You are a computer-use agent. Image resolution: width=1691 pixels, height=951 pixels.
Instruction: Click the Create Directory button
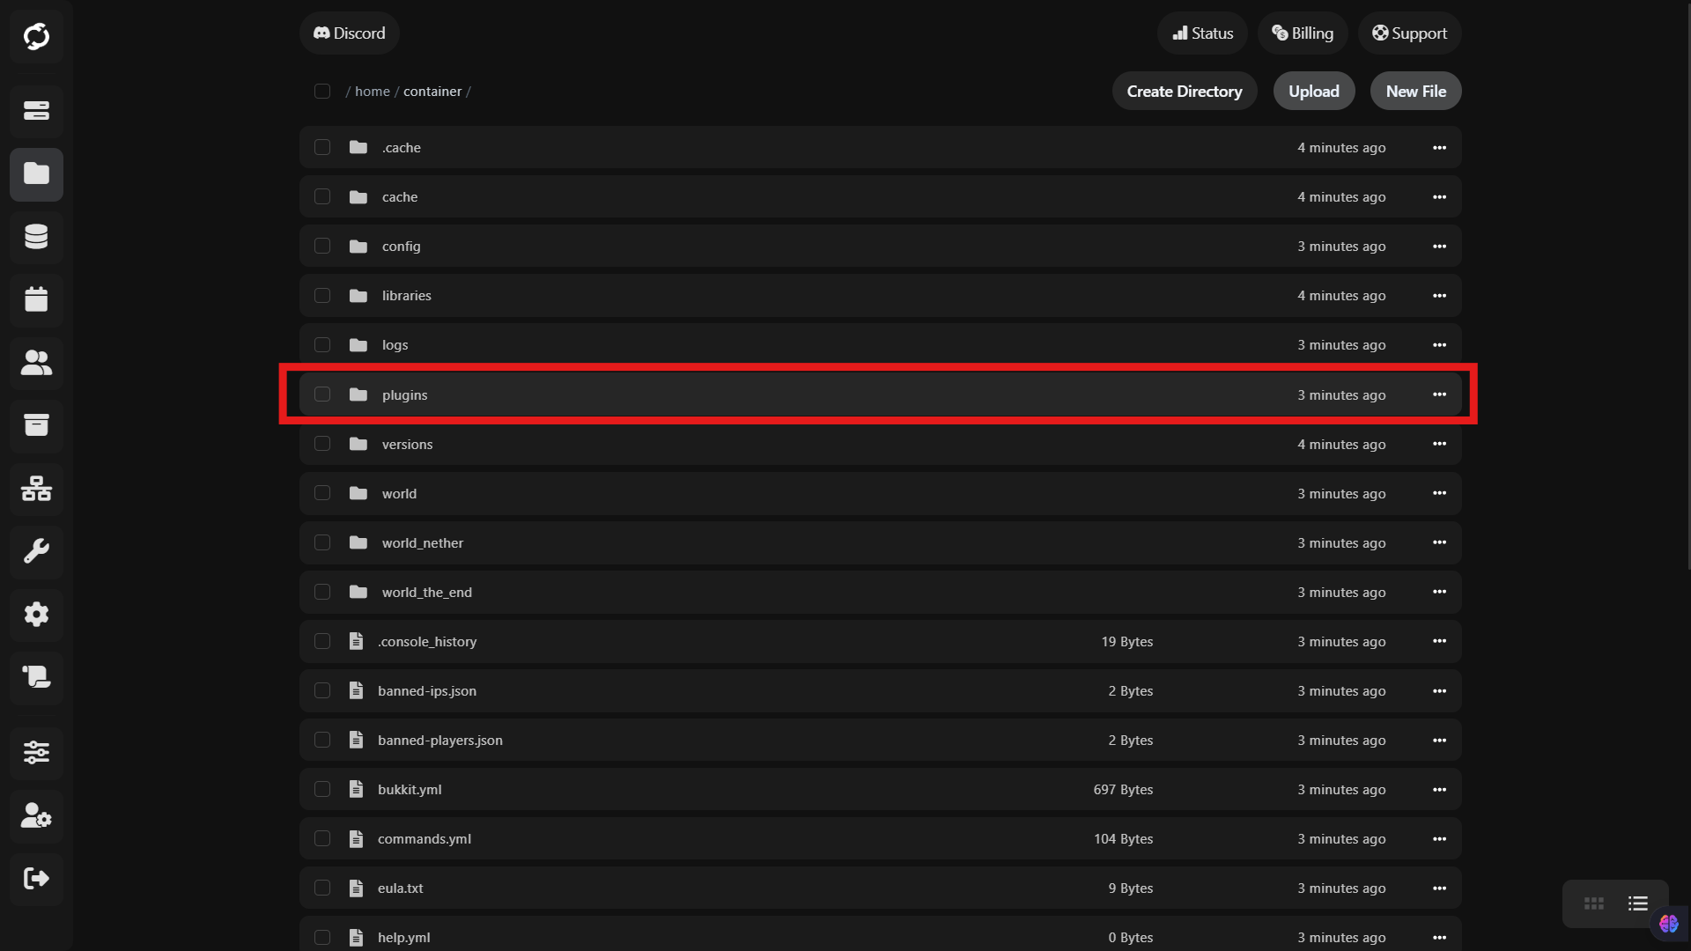(x=1184, y=91)
